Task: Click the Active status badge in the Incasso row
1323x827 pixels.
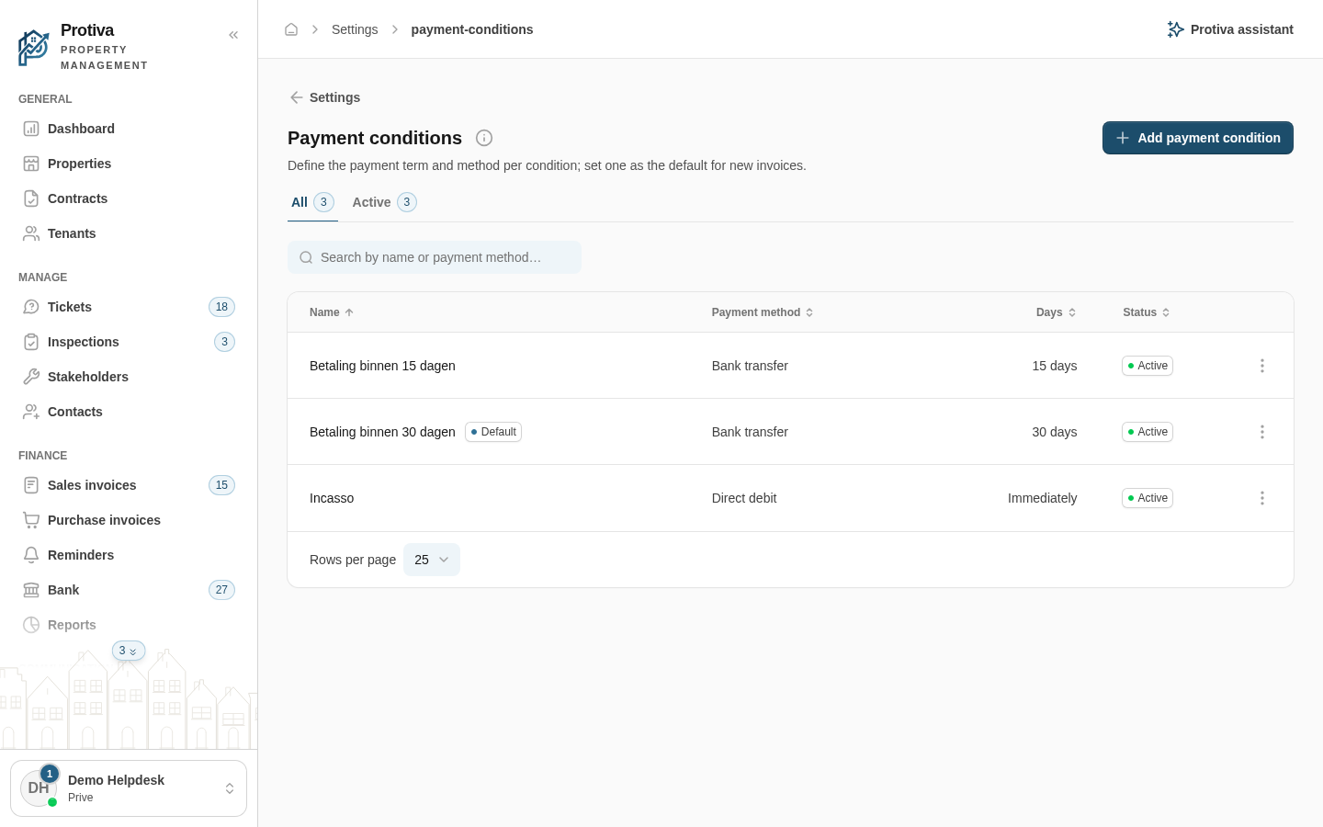Action: tap(1148, 498)
